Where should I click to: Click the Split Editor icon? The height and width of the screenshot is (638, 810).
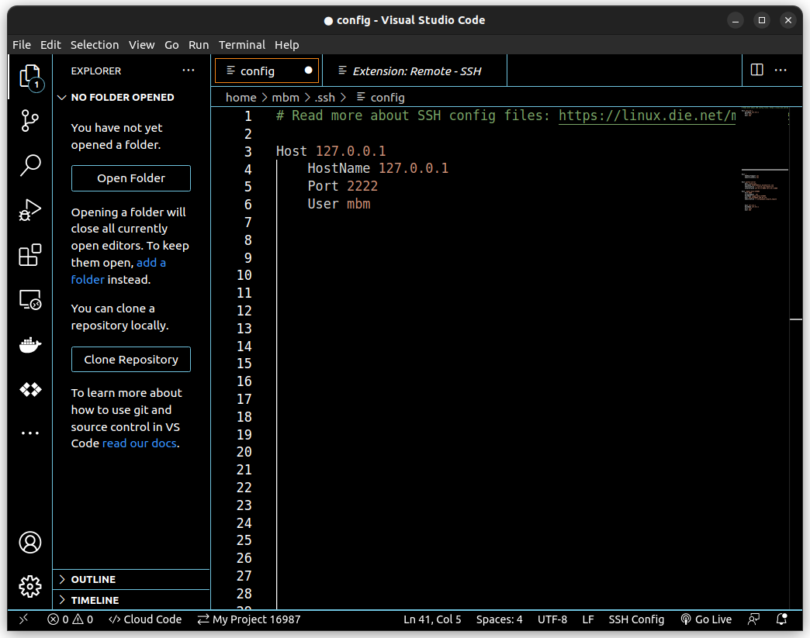(x=756, y=70)
